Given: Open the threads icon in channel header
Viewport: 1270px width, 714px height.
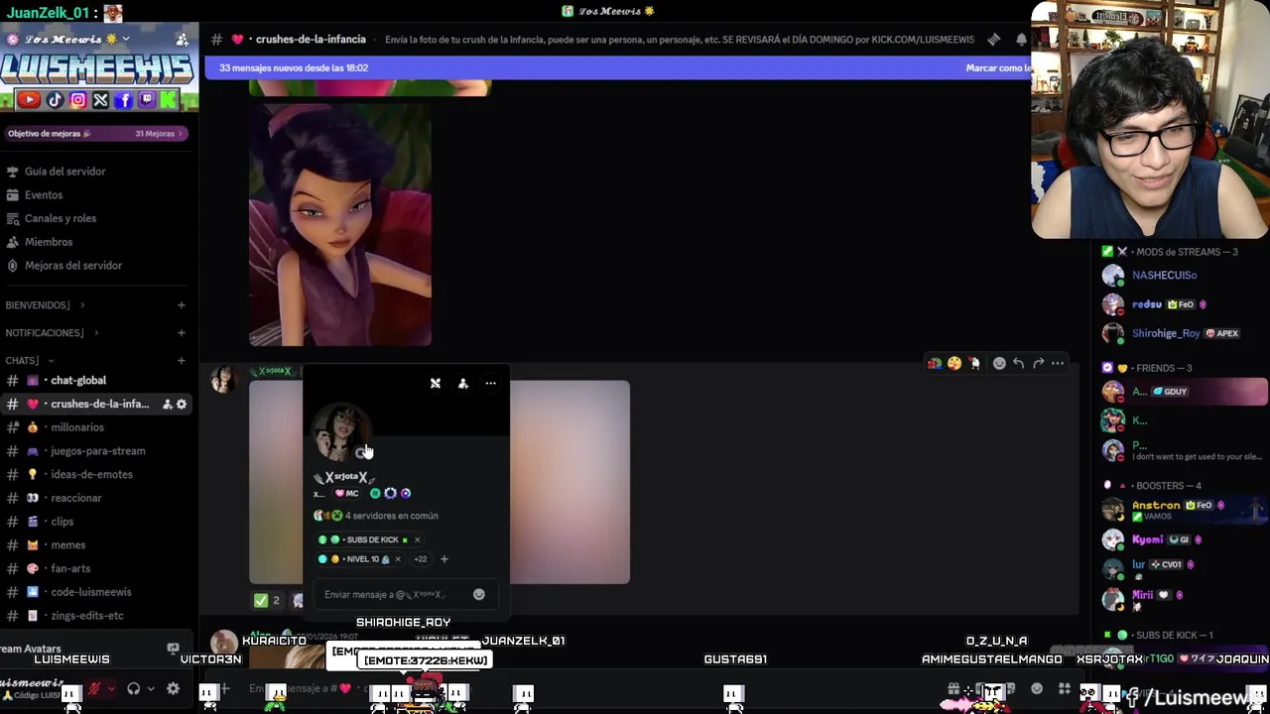Looking at the screenshot, I should pos(993,40).
